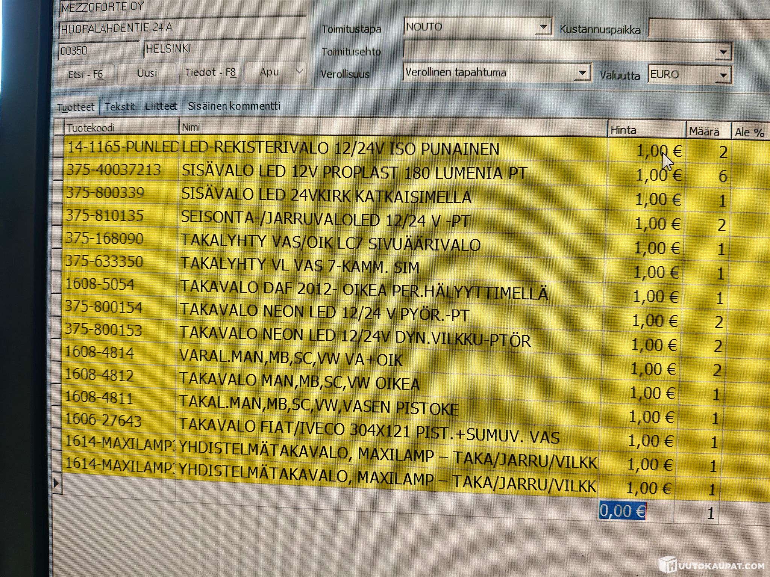The width and height of the screenshot is (770, 577).
Task: Click TAKAVALO DAF 2012- OIKEA name cell
Action: 364,290
